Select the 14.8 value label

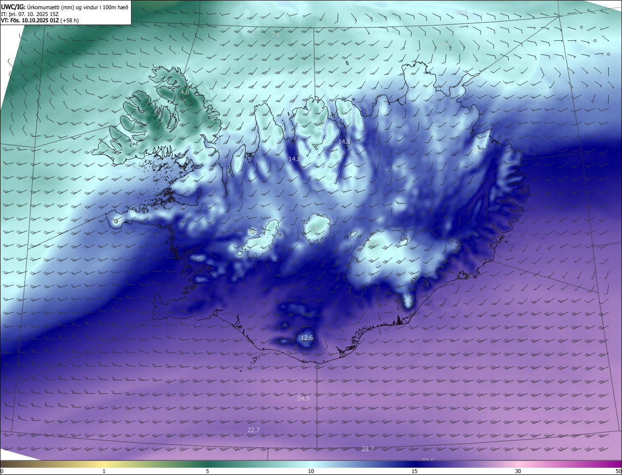pyautogui.click(x=294, y=159)
